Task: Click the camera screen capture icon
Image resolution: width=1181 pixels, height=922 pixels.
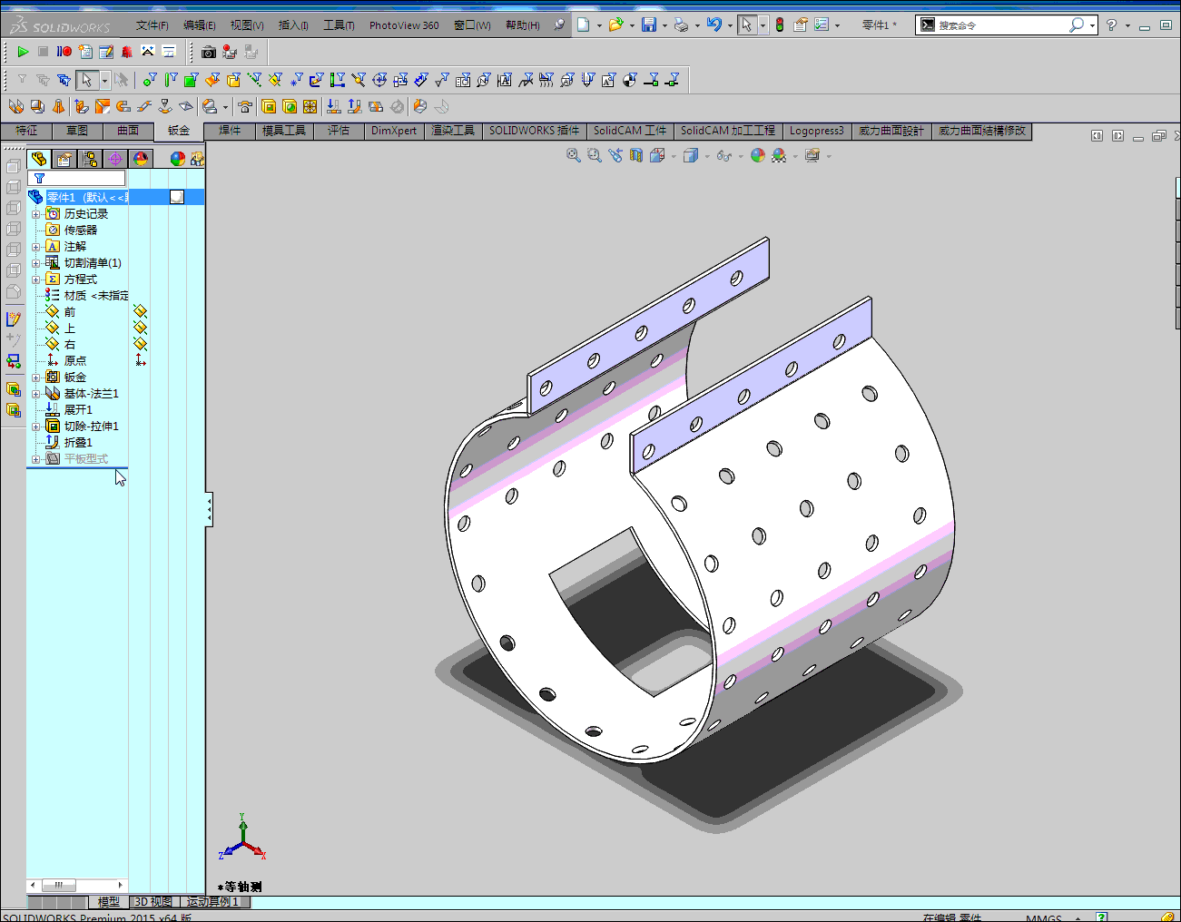Action: point(209,53)
